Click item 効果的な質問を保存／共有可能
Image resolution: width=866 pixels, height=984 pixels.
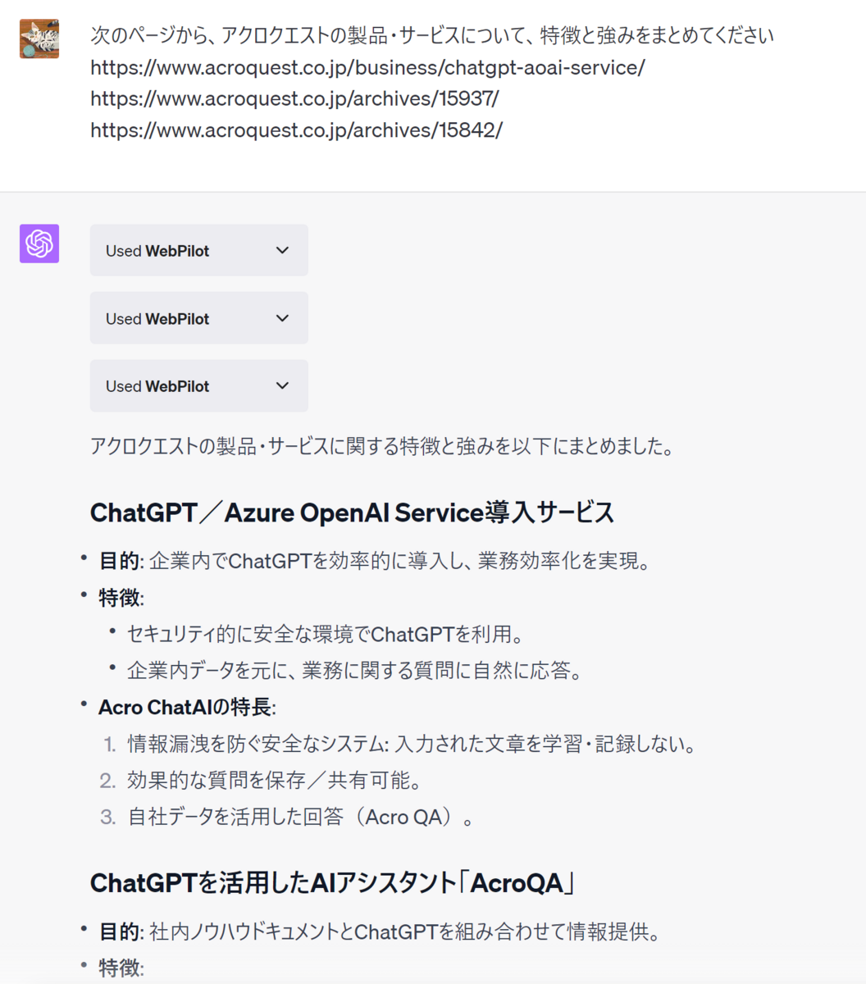pos(275,780)
